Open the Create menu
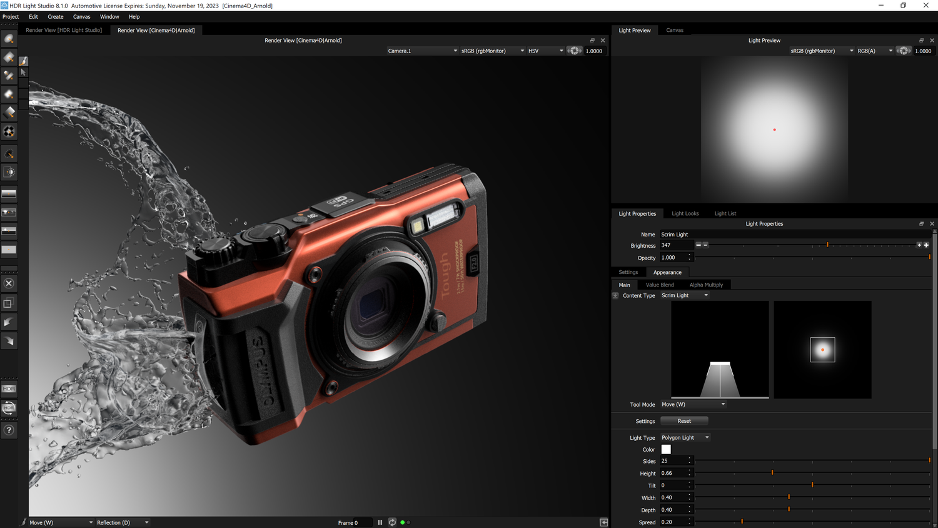The image size is (938, 528). pyautogui.click(x=55, y=17)
